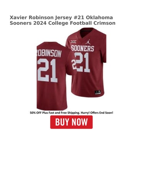Click the large 21 on the back jersey
143x185 pixels.
(47, 71)
